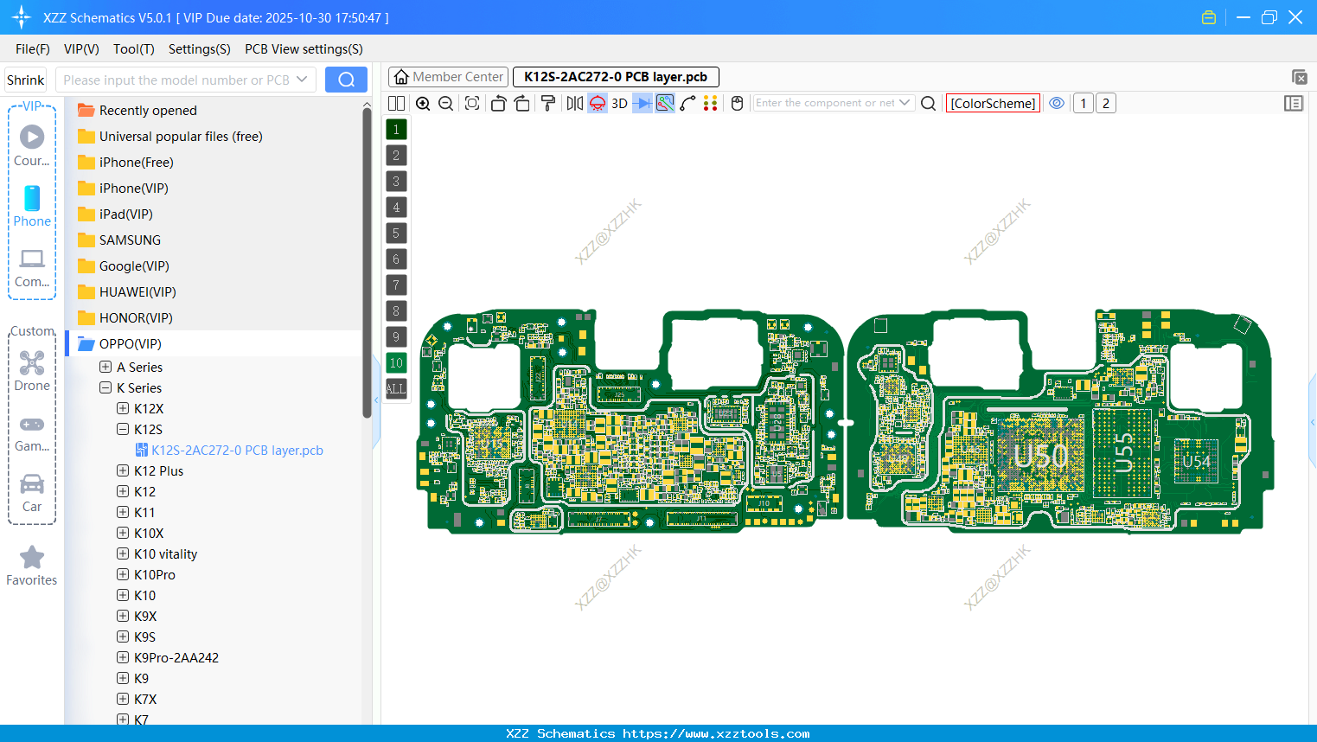1317x742 pixels.
Task: Toggle the red dome highlight tool
Action: click(597, 103)
